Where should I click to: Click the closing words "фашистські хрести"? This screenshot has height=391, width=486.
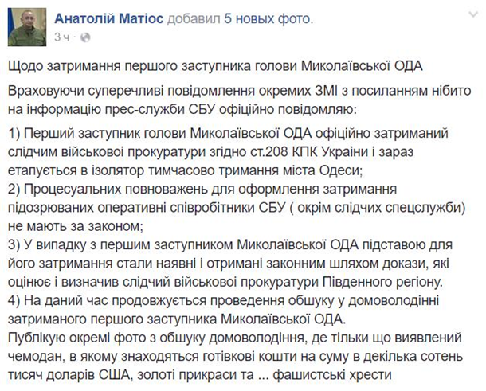click(332, 375)
